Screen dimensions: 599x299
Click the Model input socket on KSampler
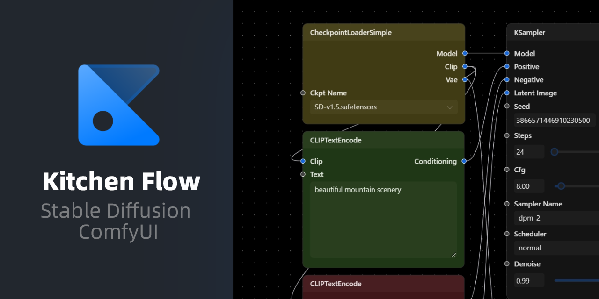pos(506,53)
